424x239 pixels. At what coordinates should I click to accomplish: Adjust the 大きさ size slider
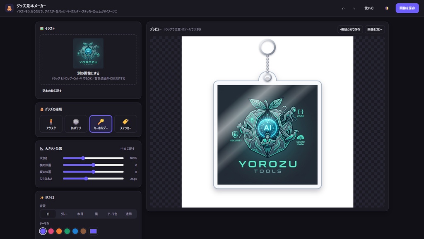93,158
